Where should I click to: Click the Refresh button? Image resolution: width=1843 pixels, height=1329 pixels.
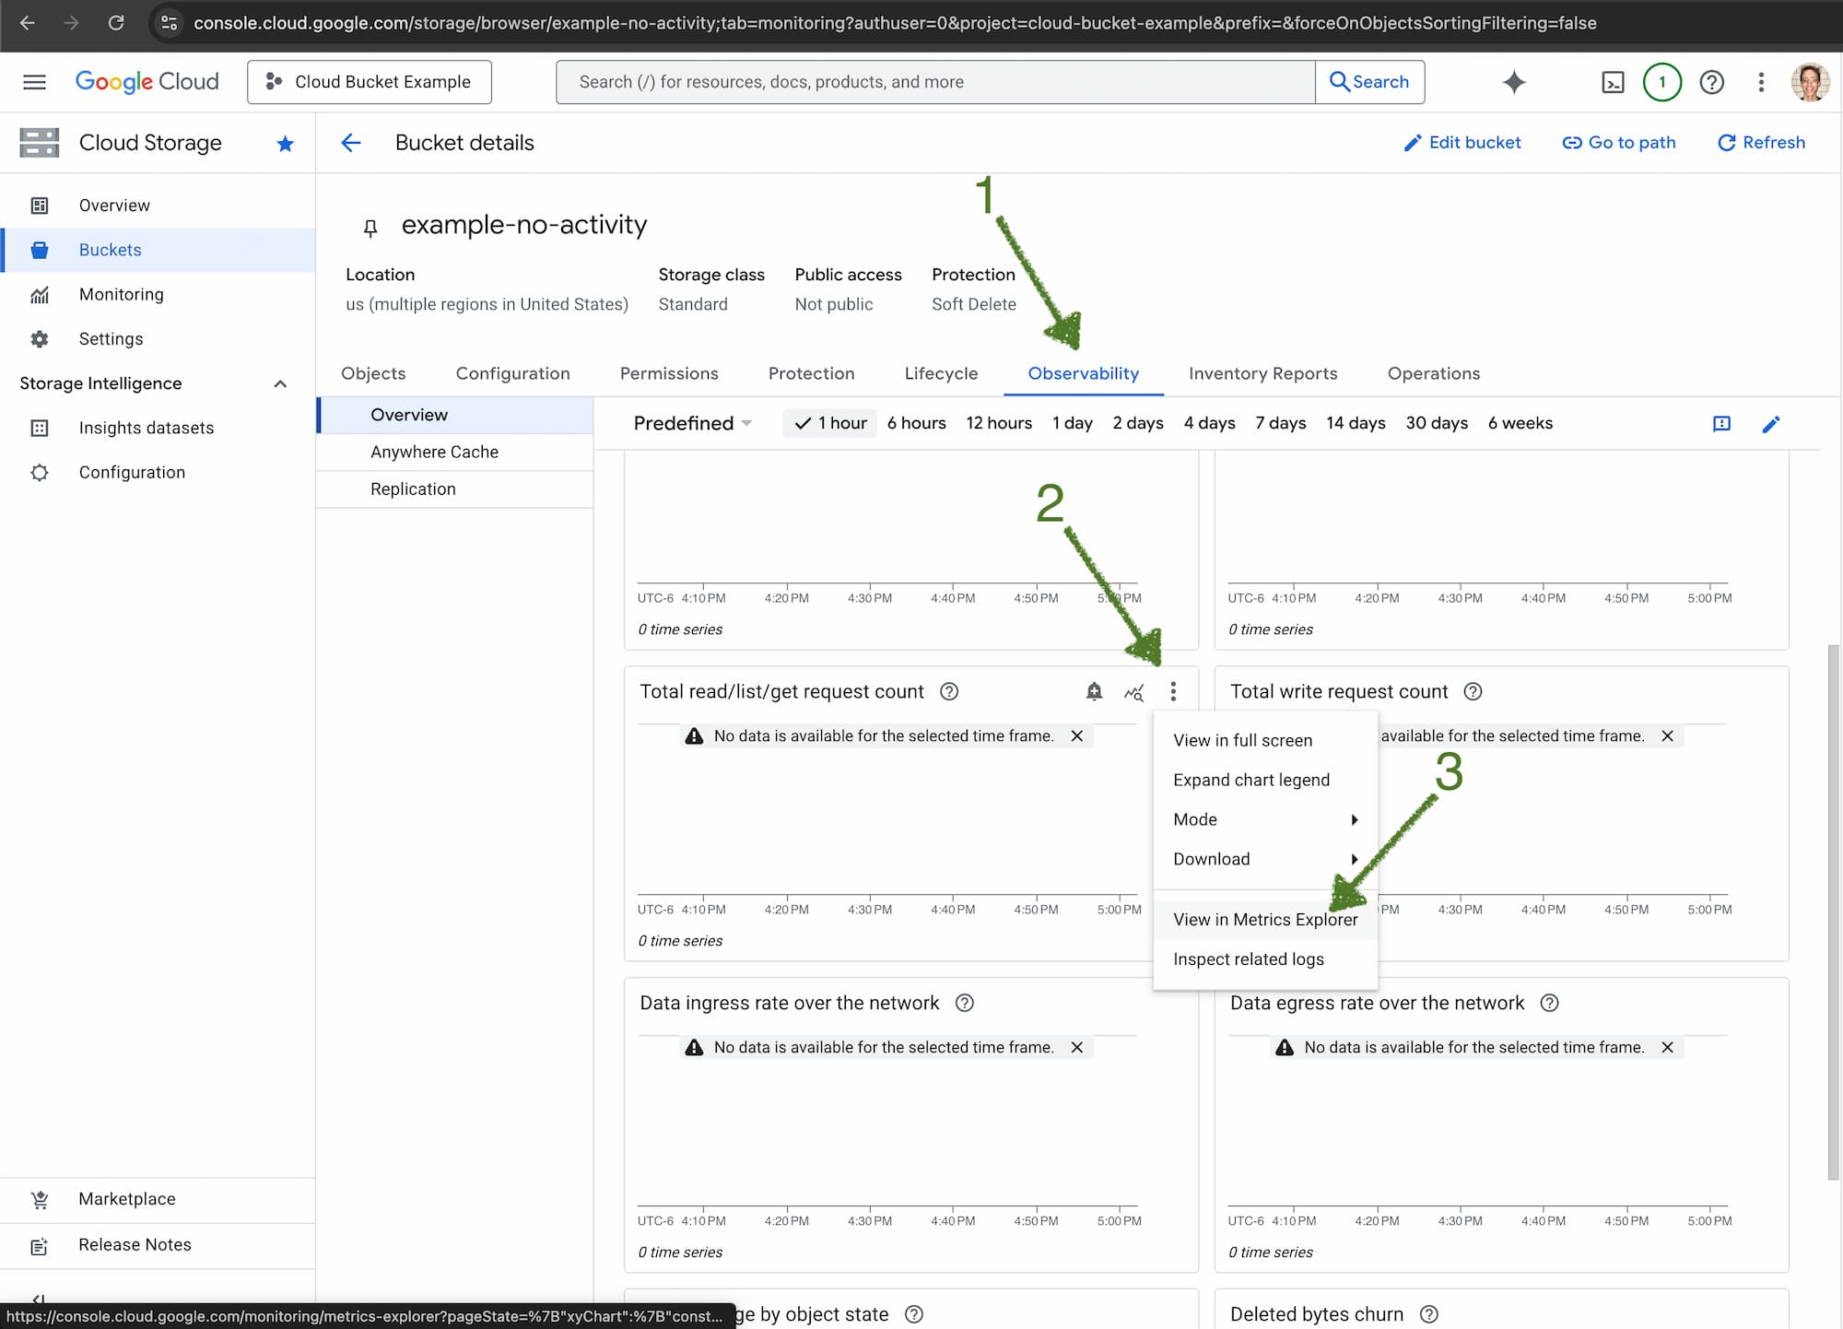click(x=1761, y=143)
